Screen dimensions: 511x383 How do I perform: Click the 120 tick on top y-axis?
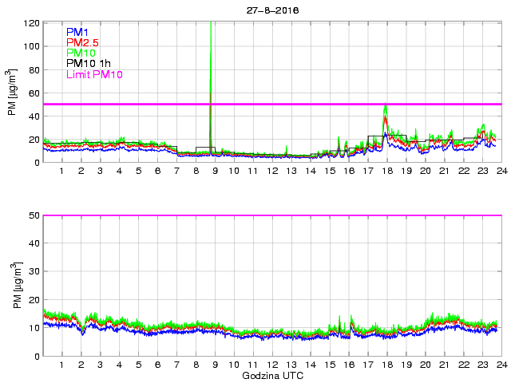[31, 23]
